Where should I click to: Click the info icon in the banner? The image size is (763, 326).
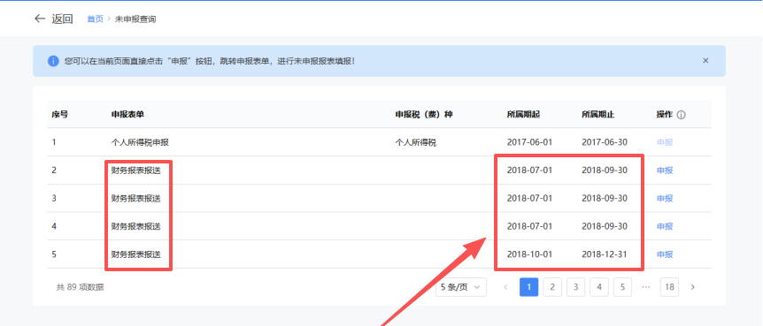(x=53, y=61)
